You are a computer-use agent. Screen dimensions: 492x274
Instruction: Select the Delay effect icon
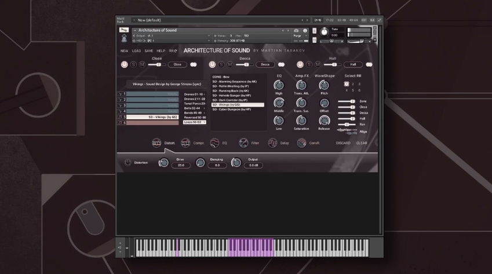tap(272, 143)
